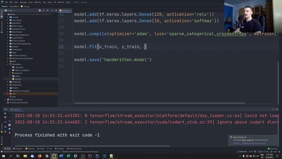Open the Event Log
Image resolution: width=282 pixels, height=159 pixels.
(273, 149)
